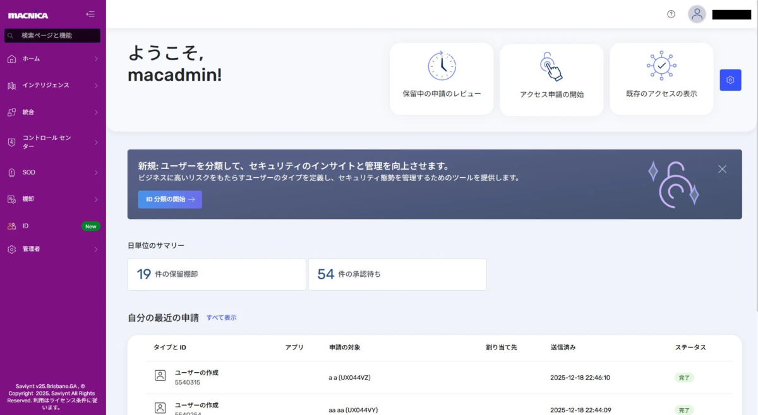Open すべて表示 next to 自分の最近の申請

(222, 317)
